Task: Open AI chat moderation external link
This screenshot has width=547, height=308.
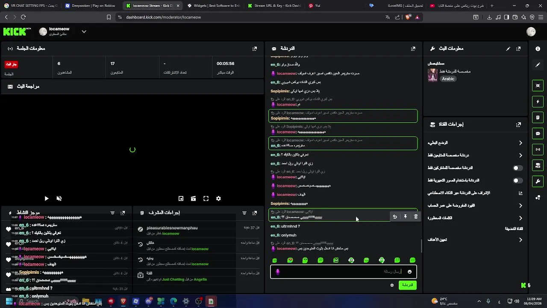Action: pyautogui.click(x=521, y=193)
